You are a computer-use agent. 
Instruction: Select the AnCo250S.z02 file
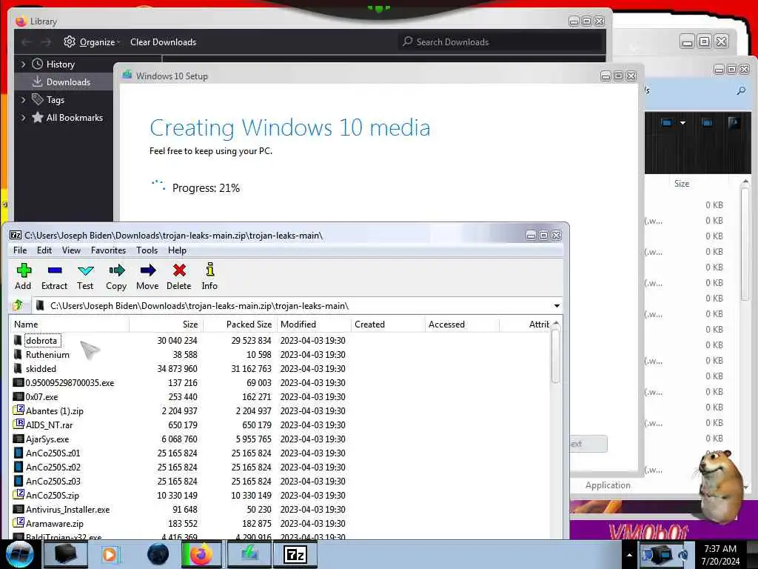(53, 467)
